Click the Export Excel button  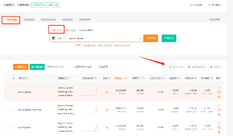[x=176, y=67]
